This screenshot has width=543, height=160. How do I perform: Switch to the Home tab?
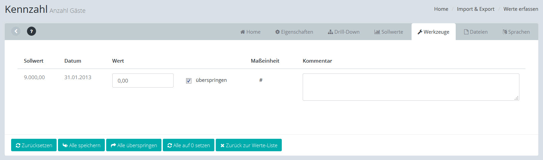tap(250, 32)
